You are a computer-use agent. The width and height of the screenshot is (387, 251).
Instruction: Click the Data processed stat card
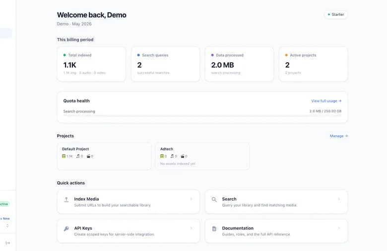[x=239, y=64]
